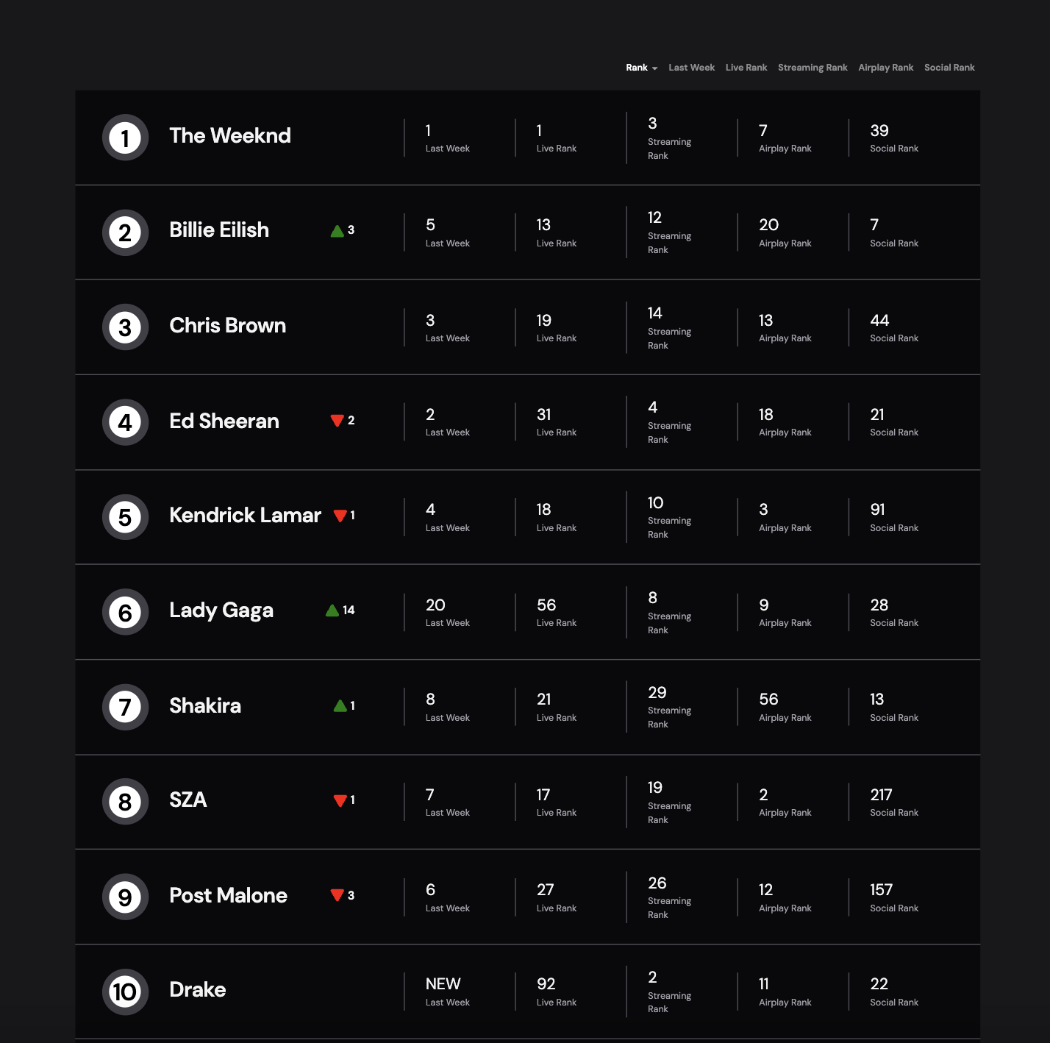Click the number 2 rank badge
The image size is (1050, 1043).
click(x=125, y=232)
